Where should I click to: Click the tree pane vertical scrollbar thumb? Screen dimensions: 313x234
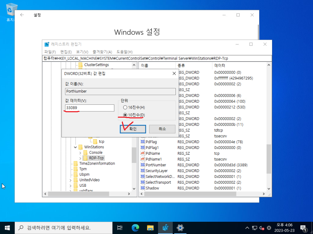point(134,155)
